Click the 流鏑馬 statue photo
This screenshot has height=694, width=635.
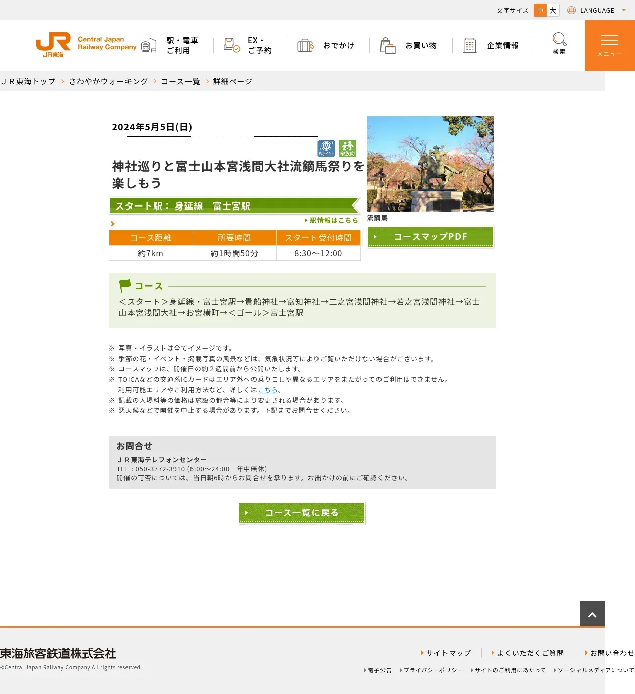coord(430,164)
